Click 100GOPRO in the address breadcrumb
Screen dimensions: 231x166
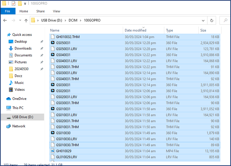tap(92, 20)
